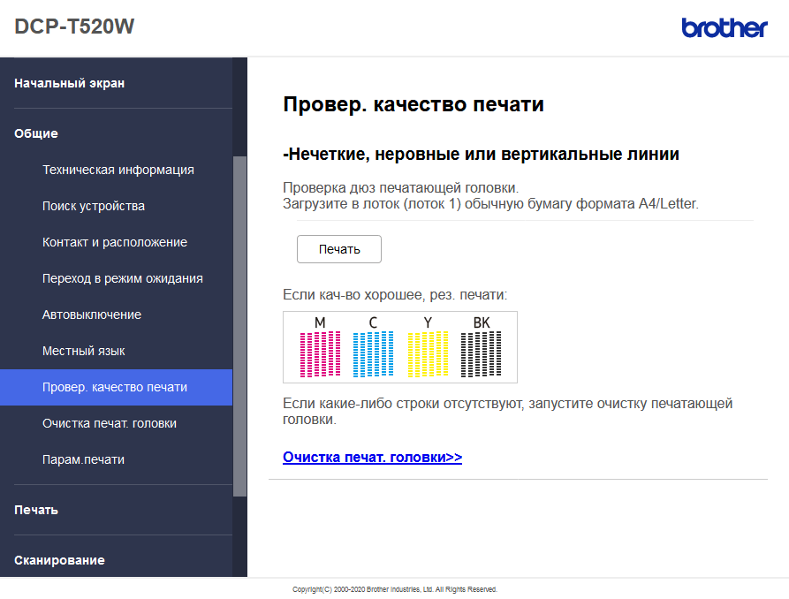789x599 pixels.
Task: Click the Печать button
Action: click(x=339, y=249)
